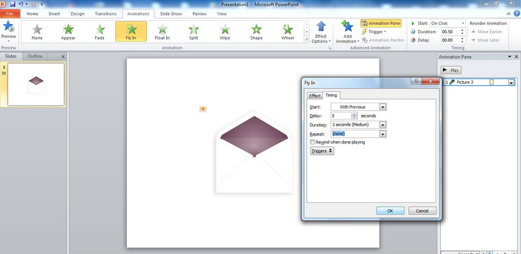Apply the Shape animation effect
Viewport: 521px width, 254px height.
coord(256,32)
